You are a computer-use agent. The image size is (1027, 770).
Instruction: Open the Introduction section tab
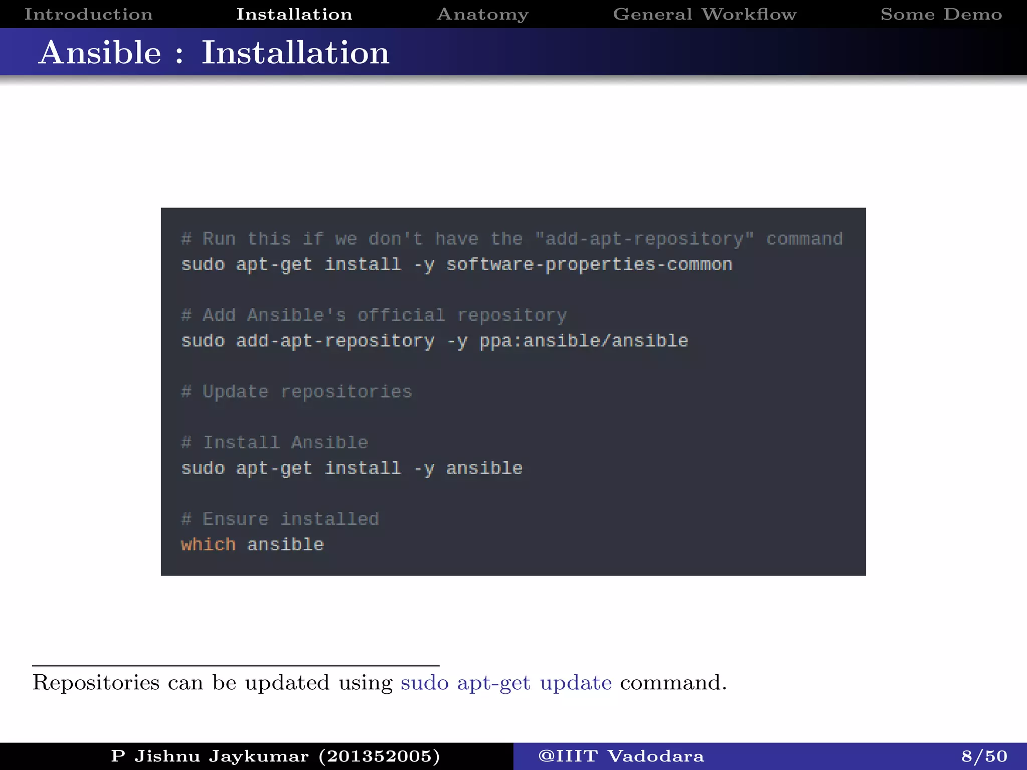[x=89, y=14]
